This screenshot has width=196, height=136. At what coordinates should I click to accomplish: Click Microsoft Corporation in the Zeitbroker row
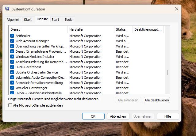[x=85, y=36]
